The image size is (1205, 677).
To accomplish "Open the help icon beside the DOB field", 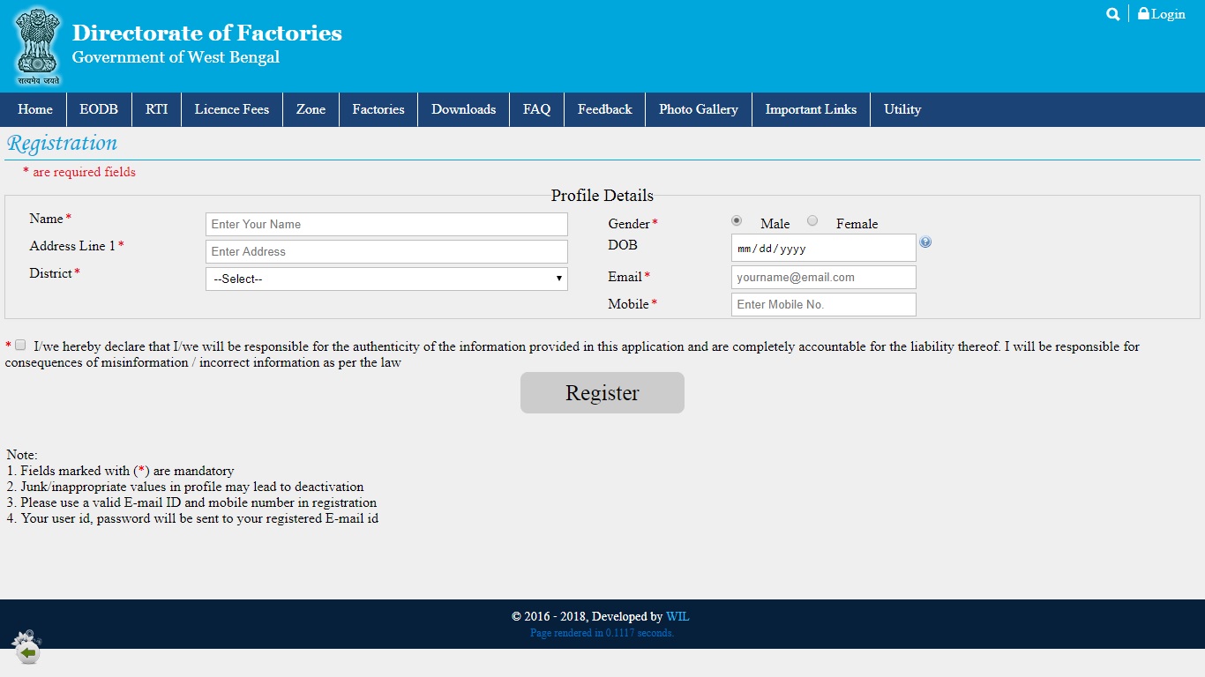I will (925, 242).
